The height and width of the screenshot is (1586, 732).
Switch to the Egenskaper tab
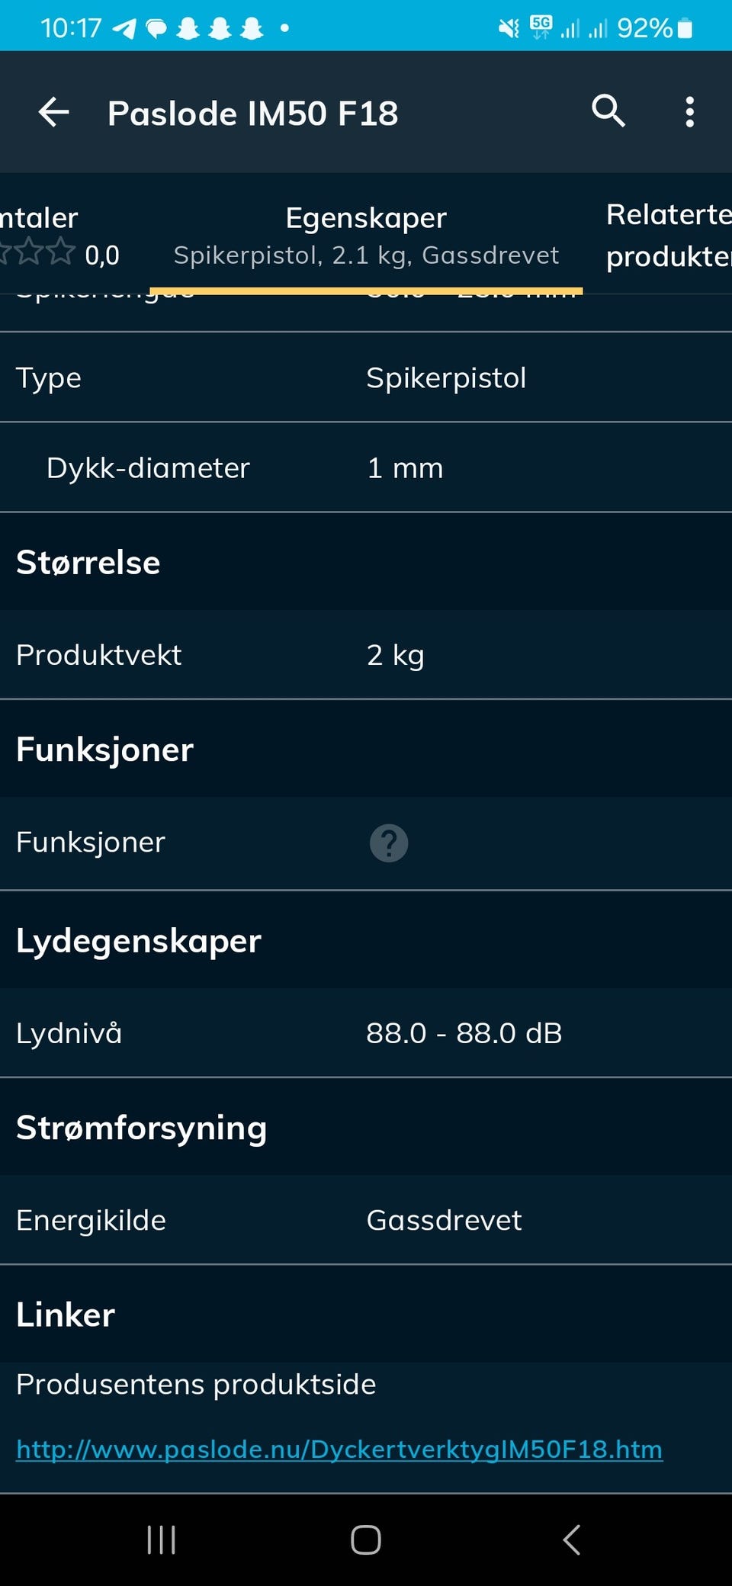tap(366, 234)
